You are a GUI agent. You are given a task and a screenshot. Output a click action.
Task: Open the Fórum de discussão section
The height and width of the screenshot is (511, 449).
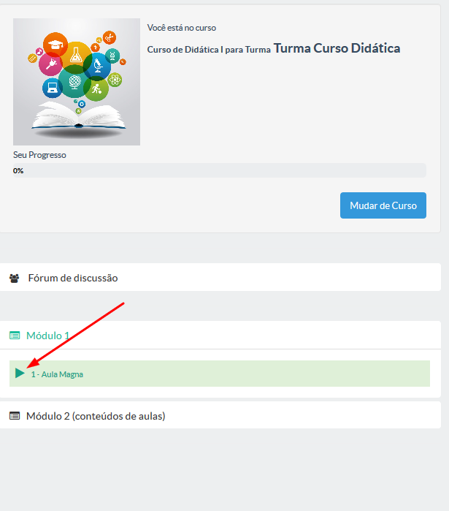(73, 278)
